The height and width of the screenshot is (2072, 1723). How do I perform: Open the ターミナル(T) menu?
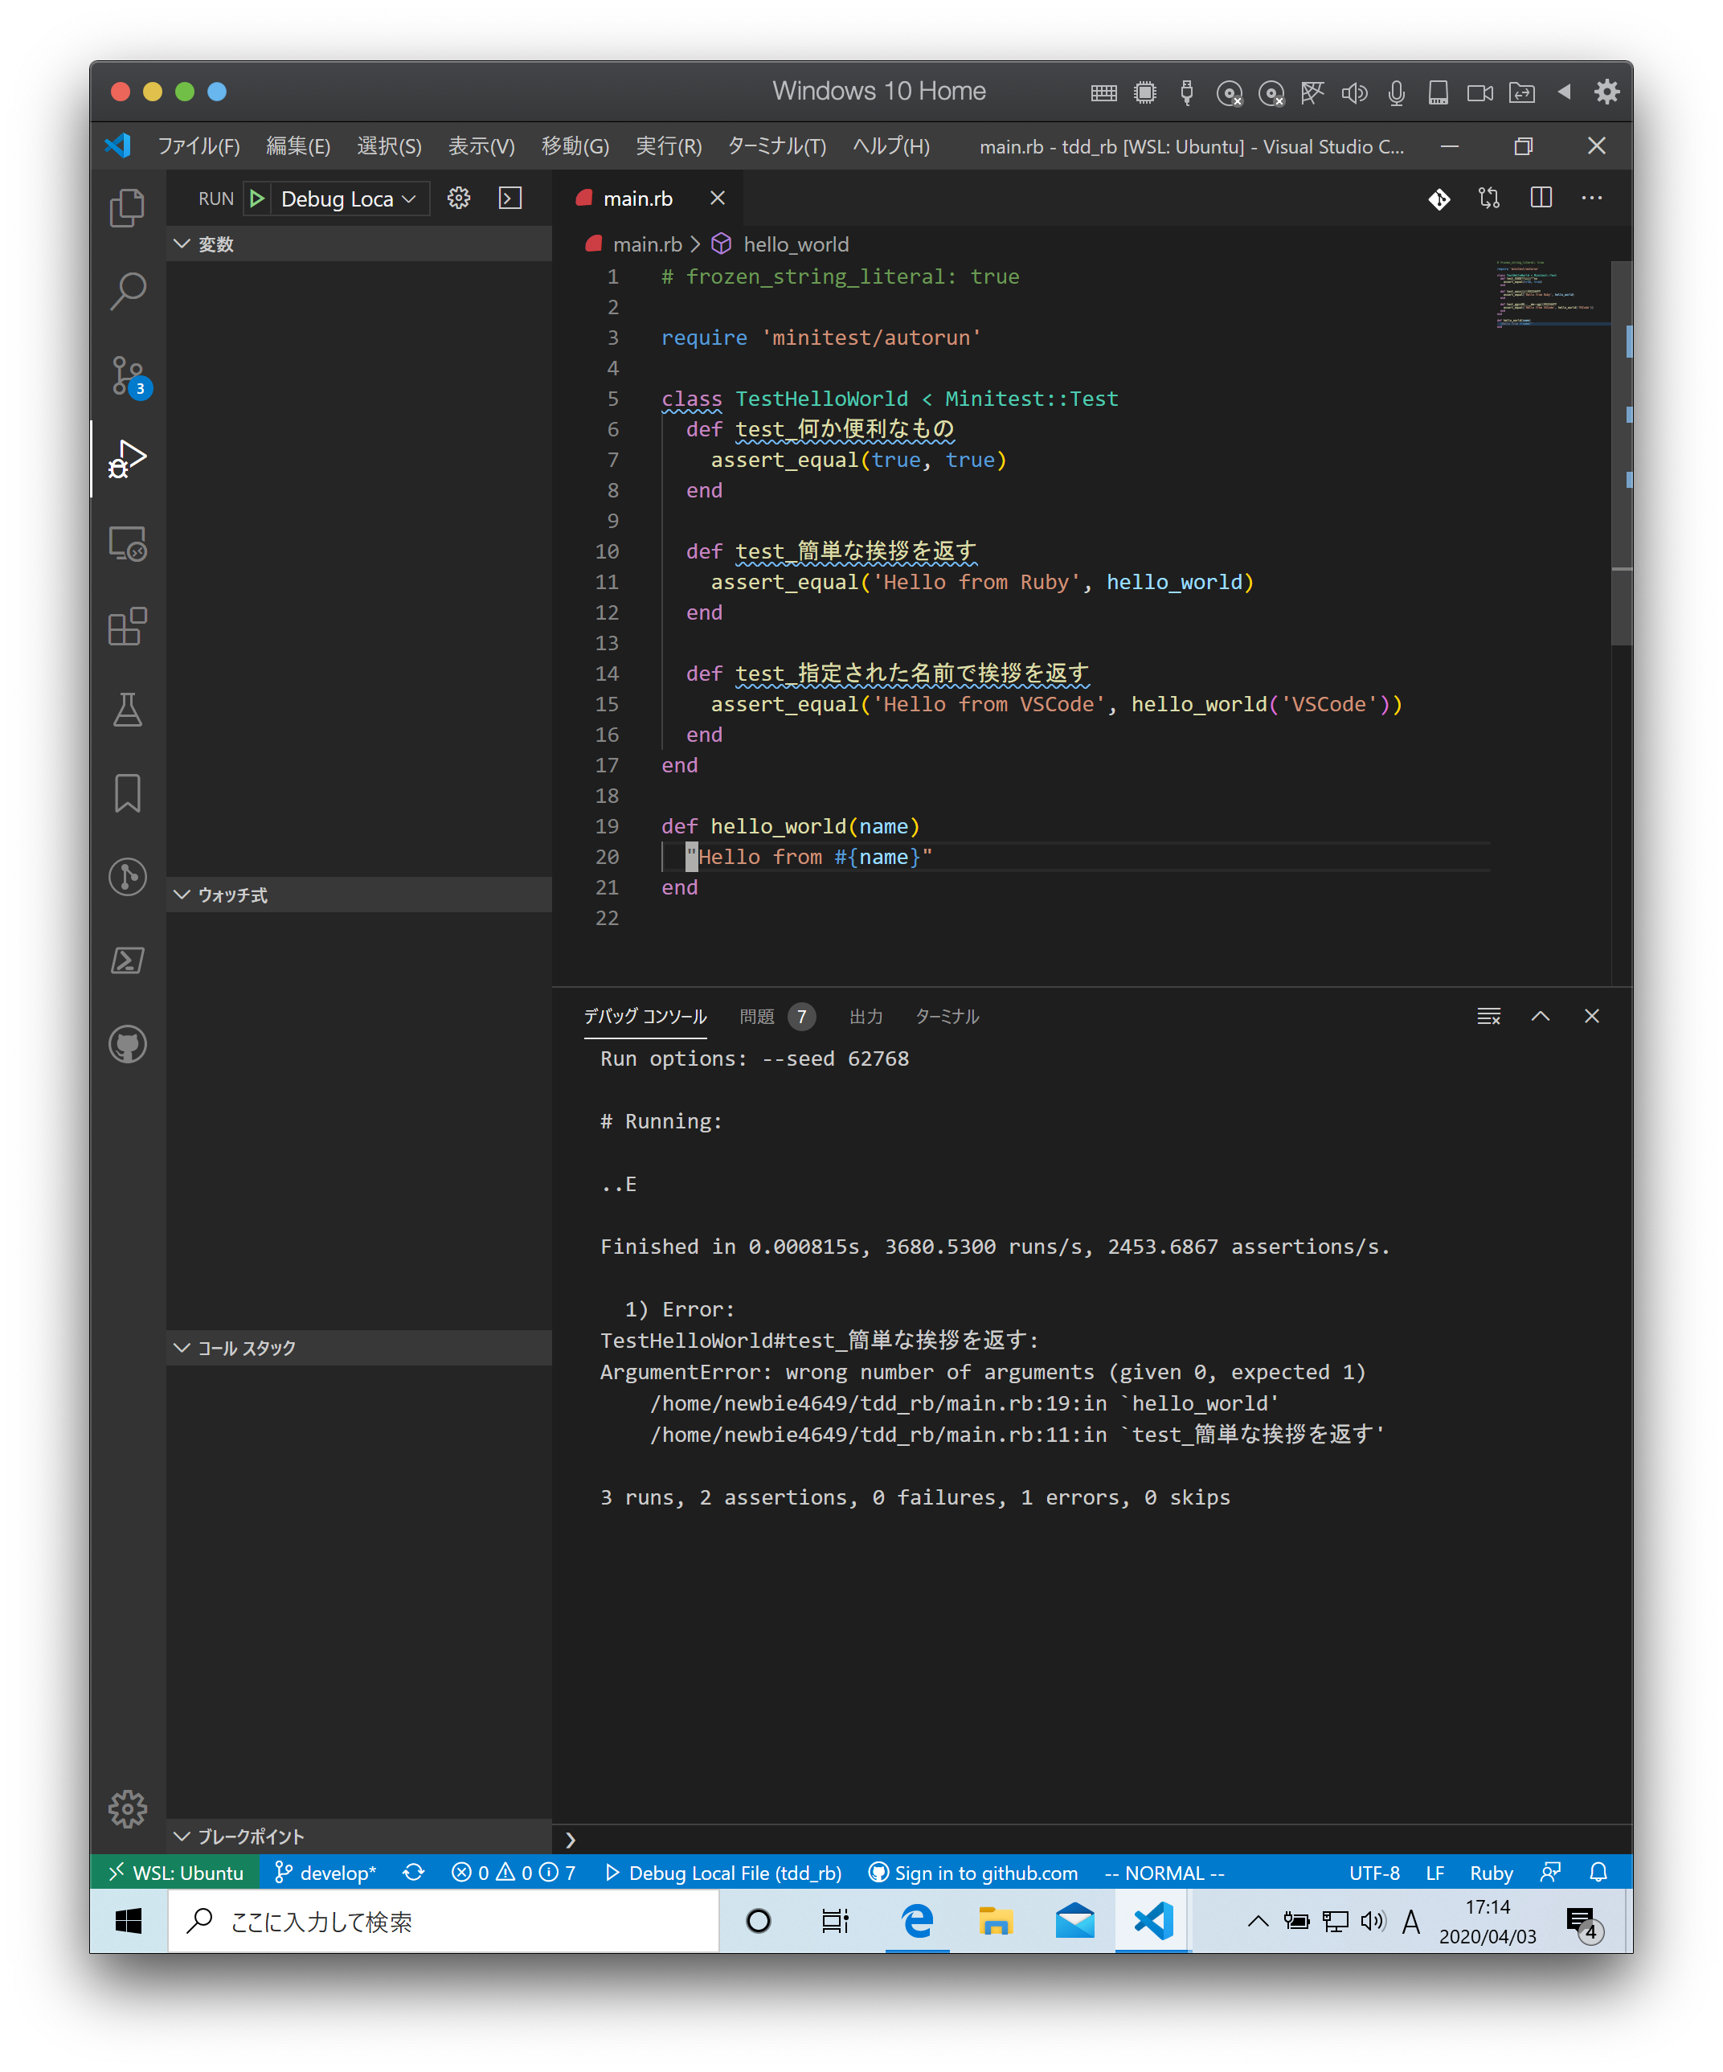point(776,146)
